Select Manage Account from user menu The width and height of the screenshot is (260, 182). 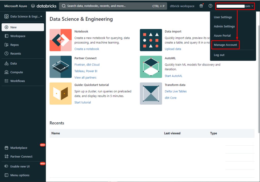pyautogui.click(x=225, y=45)
